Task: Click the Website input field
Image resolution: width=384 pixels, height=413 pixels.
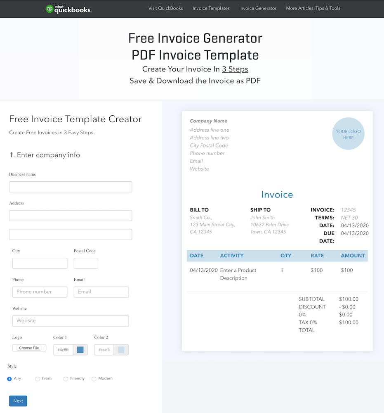Action: 70,321
